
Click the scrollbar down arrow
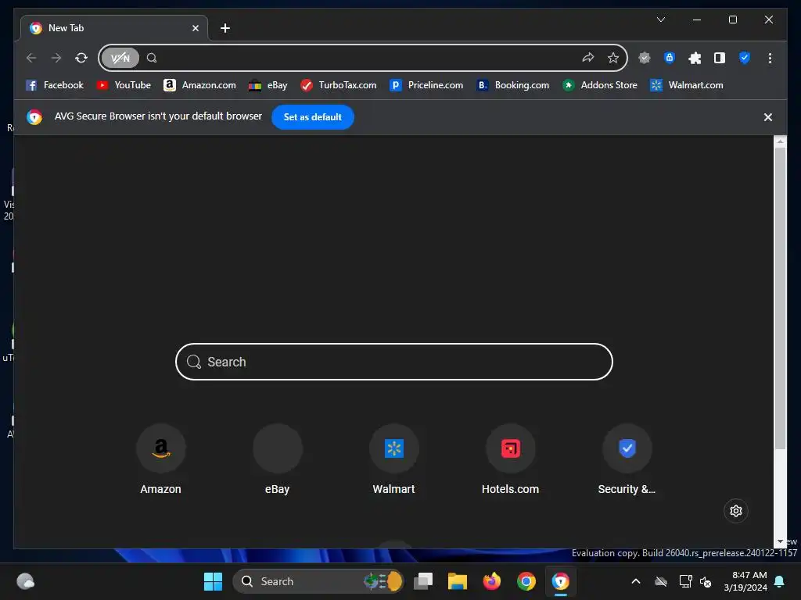(780, 542)
